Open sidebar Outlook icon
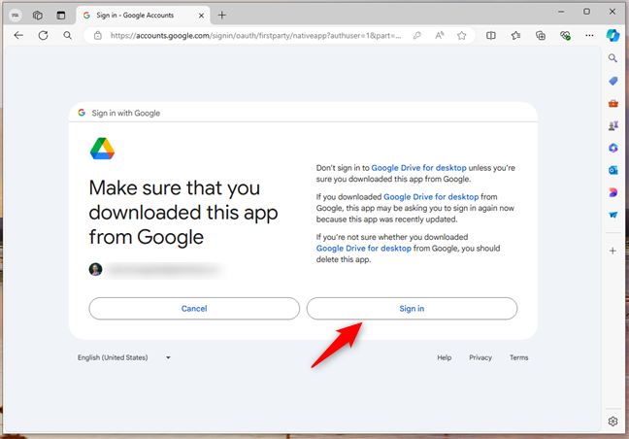This screenshot has width=629, height=439. [x=612, y=170]
